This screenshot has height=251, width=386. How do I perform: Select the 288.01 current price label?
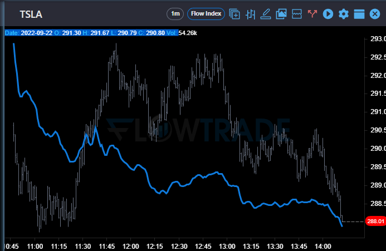pos(375,221)
